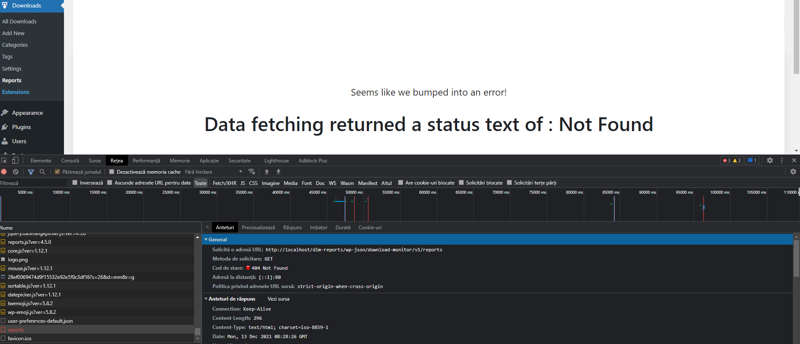The width and height of the screenshot is (800, 344).
Task: Check Solicitări blocate checkbox
Action: [x=461, y=182]
